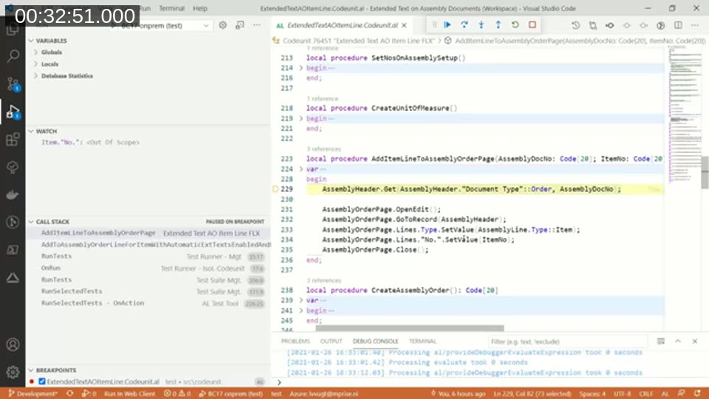Toggle breakpoint on line 229 gutter
The height and width of the screenshot is (399, 709).
[x=275, y=189]
